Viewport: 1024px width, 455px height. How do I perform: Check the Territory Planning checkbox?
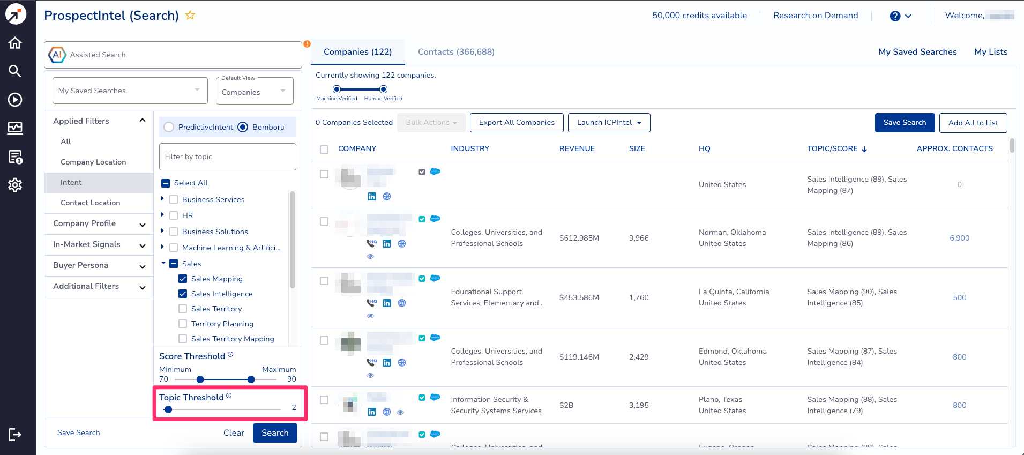183,324
